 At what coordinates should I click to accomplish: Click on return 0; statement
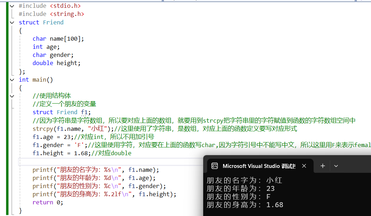[48, 203]
